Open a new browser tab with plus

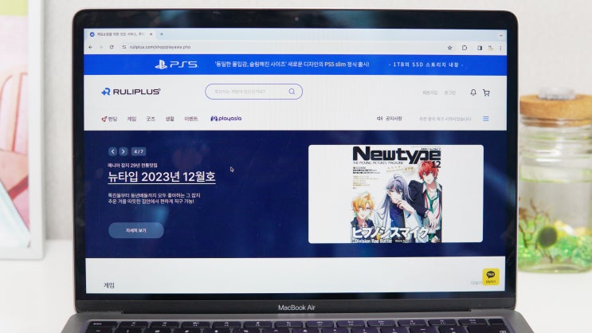tap(162, 34)
